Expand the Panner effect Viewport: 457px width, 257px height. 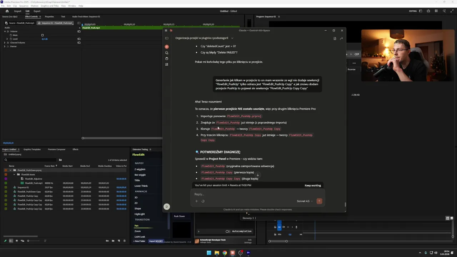click(x=5, y=46)
